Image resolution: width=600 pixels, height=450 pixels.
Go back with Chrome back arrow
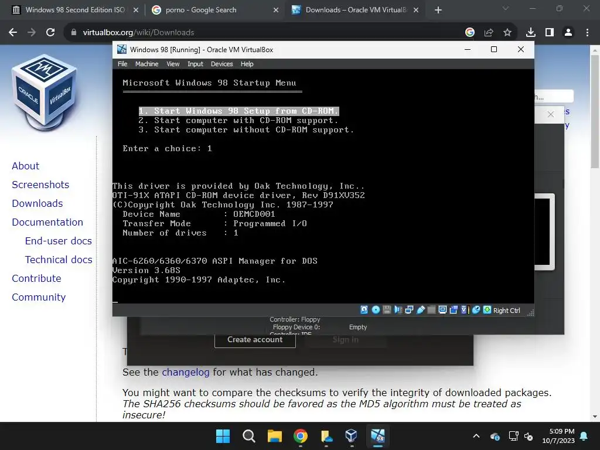[x=13, y=33]
